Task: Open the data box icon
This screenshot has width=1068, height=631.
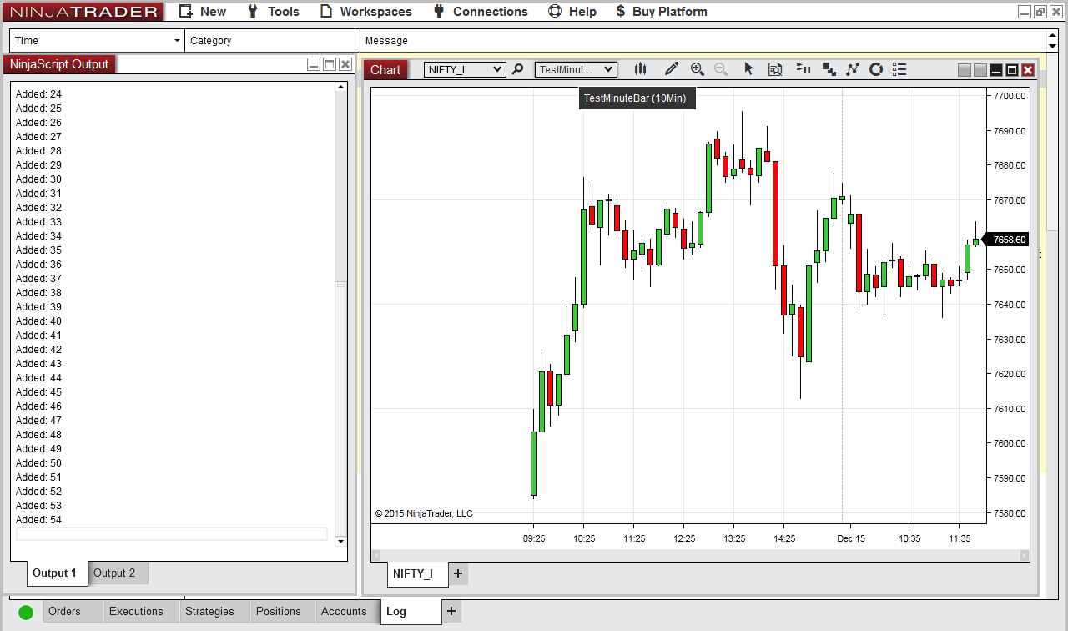Action: (x=775, y=69)
